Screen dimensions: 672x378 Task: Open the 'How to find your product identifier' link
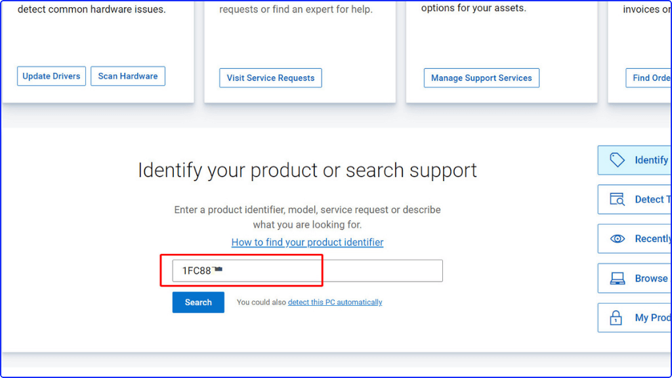[x=307, y=242]
